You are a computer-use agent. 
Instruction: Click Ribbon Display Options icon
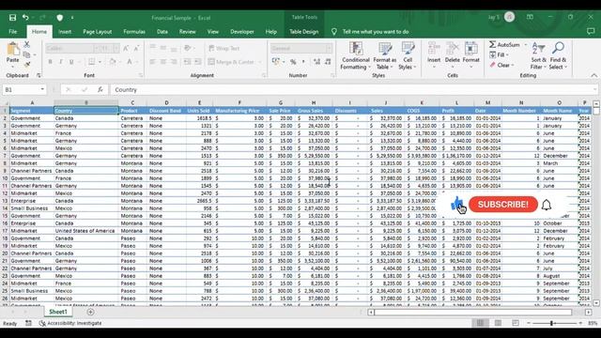click(530, 17)
